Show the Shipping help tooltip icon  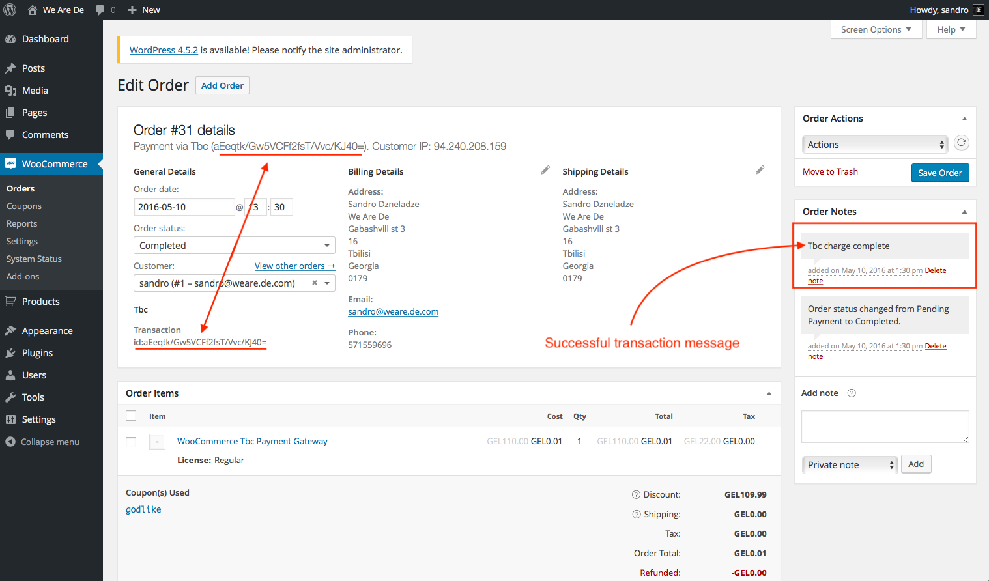[x=637, y=514]
